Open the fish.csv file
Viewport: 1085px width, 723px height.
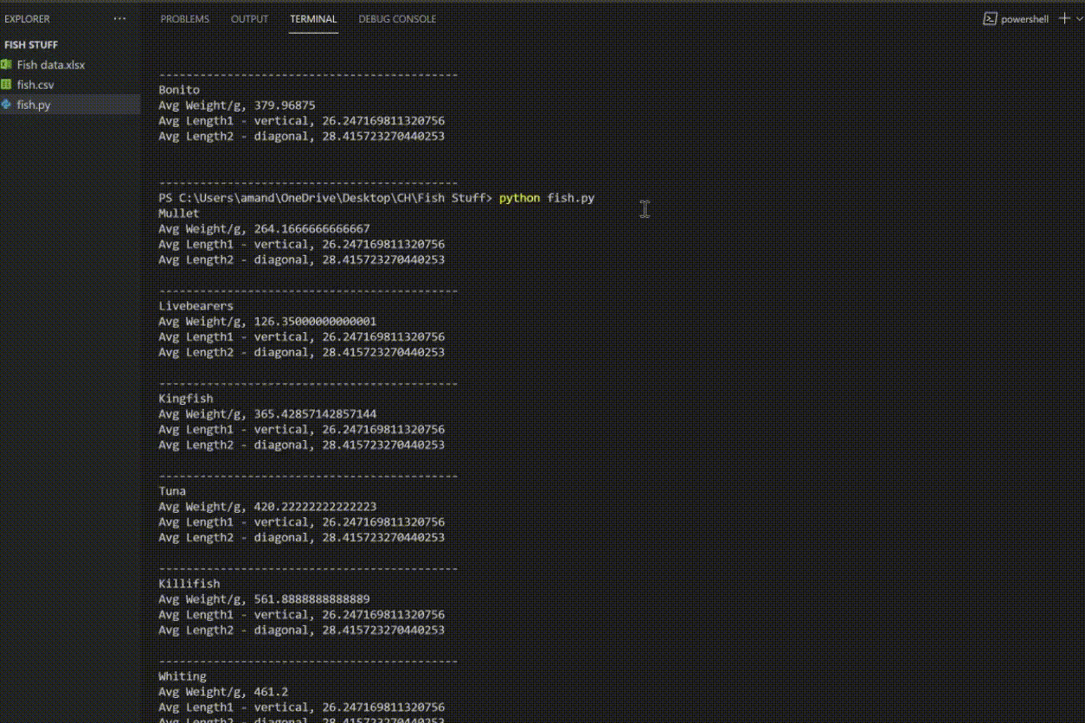(x=35, y=85)
